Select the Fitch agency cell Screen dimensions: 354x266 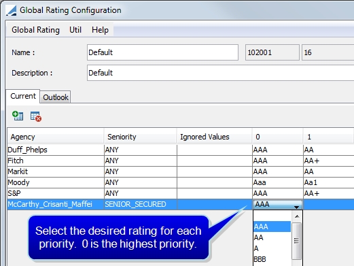click(x=56, y=161)
